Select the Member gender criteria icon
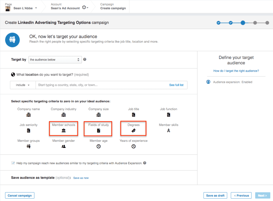Screen dimensions: 273x201 tap(63, 146)
